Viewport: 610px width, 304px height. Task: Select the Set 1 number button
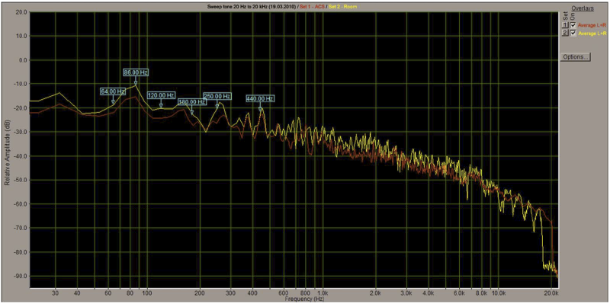[565, 25]
